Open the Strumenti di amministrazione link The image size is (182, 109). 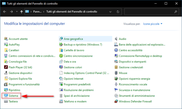(137, 96)
